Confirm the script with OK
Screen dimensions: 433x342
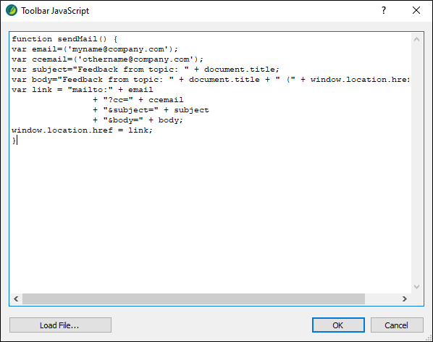point(338,325)
